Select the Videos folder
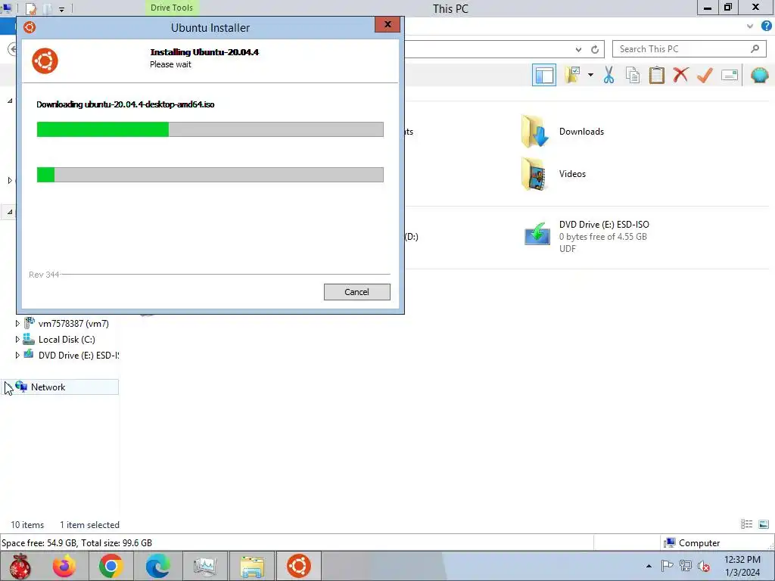This screenshot has width=775, height=581. click(553, 174)
